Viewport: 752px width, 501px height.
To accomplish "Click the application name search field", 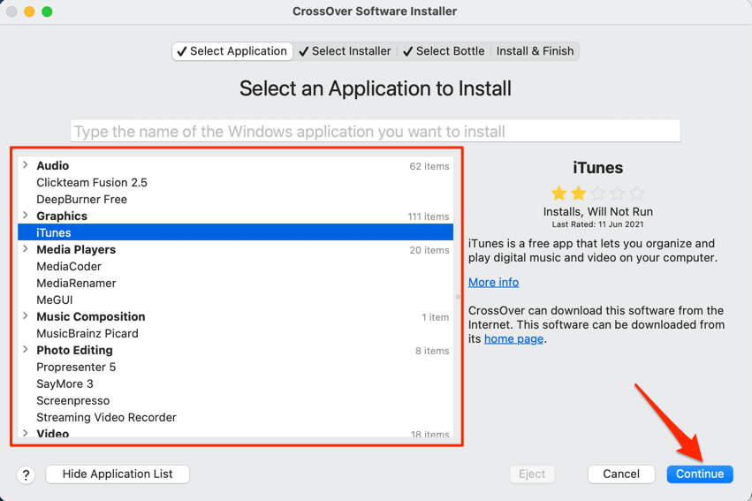I will (376, 131).
